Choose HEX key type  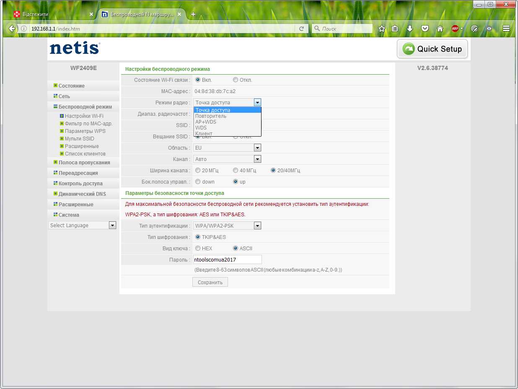[x=198, y=248]
